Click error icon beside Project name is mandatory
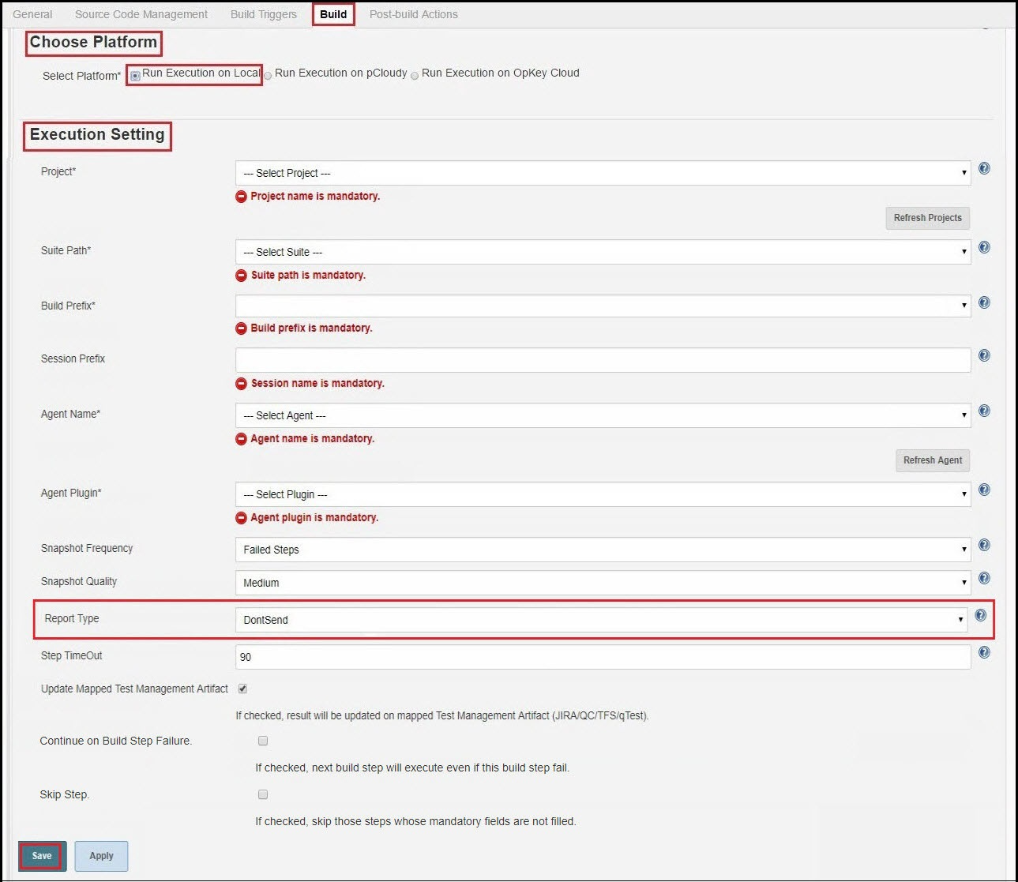 coord(242,197)
